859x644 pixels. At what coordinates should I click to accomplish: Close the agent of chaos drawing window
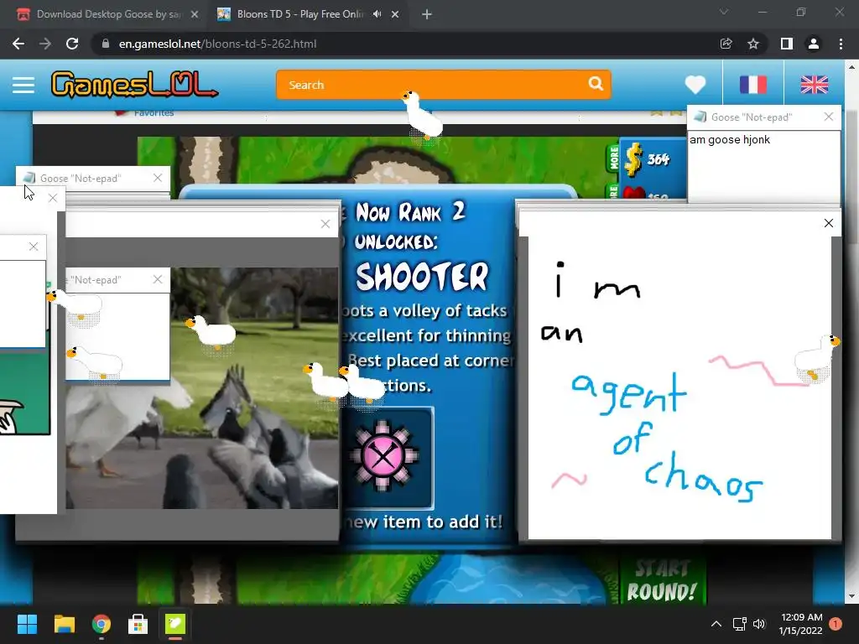point(828,223)
